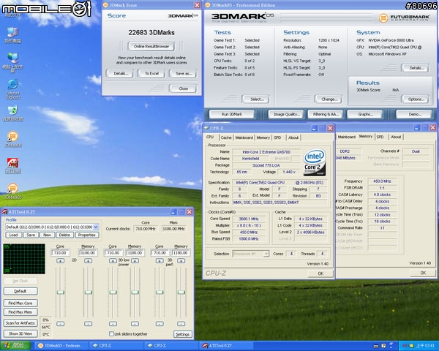Open the SPD tab in front CPU-Z
Viewport: 439px width, 351px height.
pyautogui.click(x=277, y=137)
